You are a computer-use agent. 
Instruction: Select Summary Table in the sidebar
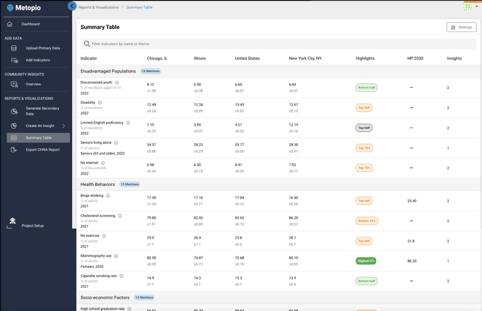pyautogui.click(x=39, y=138)
